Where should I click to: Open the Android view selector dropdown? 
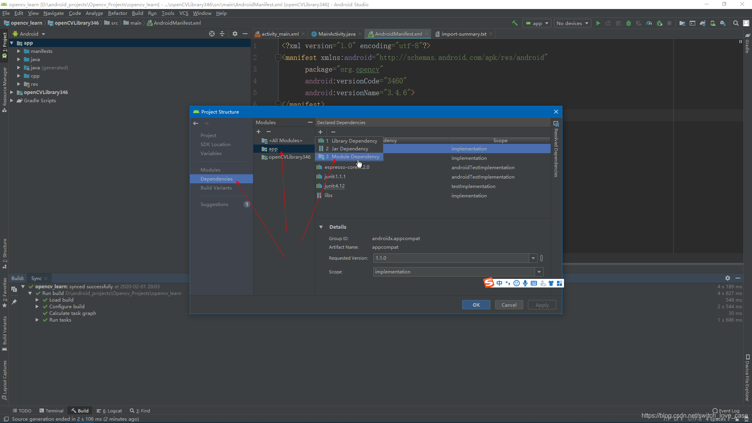[x=29, y=34]
